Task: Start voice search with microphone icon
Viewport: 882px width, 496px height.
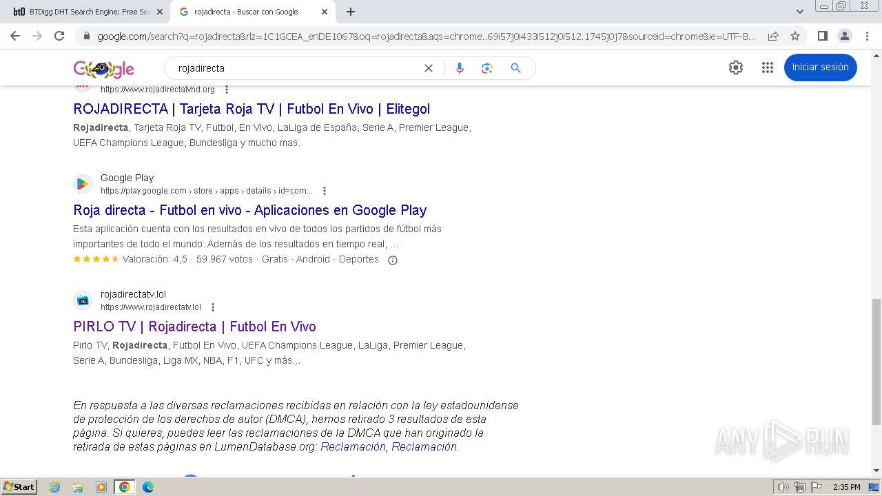Action: (460, 68)
